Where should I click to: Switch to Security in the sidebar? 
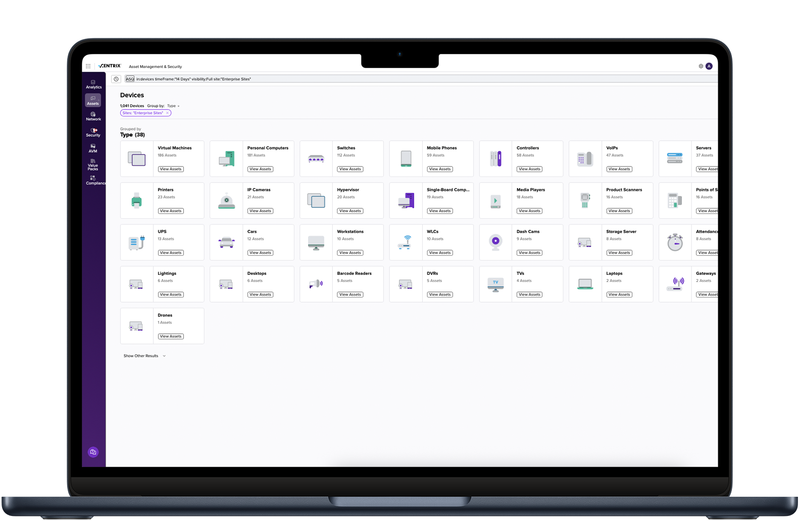[93, 132]
